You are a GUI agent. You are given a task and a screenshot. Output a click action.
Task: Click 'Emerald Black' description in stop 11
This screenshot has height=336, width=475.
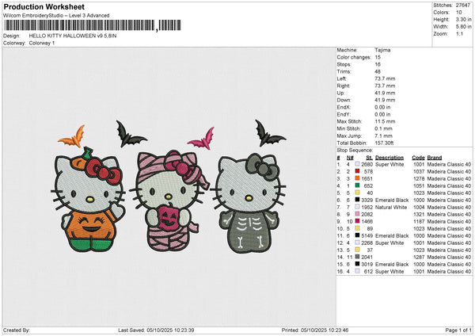392,235
